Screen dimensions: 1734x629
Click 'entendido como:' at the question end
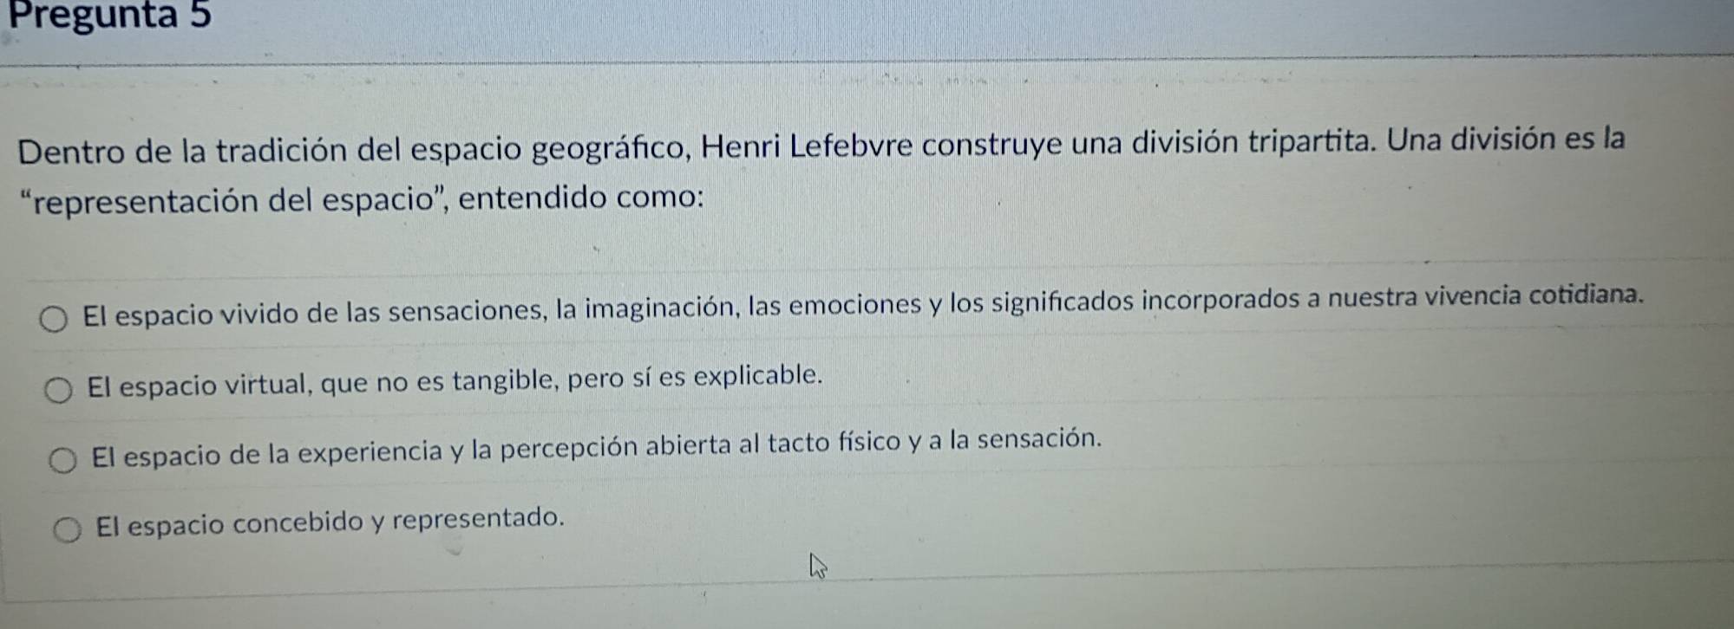(x=581, y=198)
